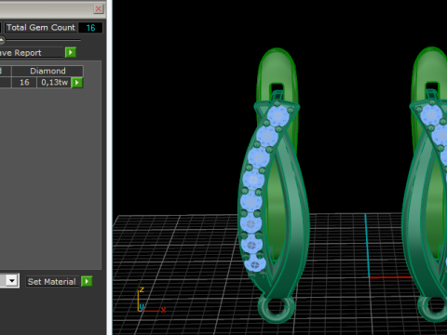This screenshot has height=335, width=447.
Task: Click the Total Gem Count label
Action: click(x=41, y=28)
